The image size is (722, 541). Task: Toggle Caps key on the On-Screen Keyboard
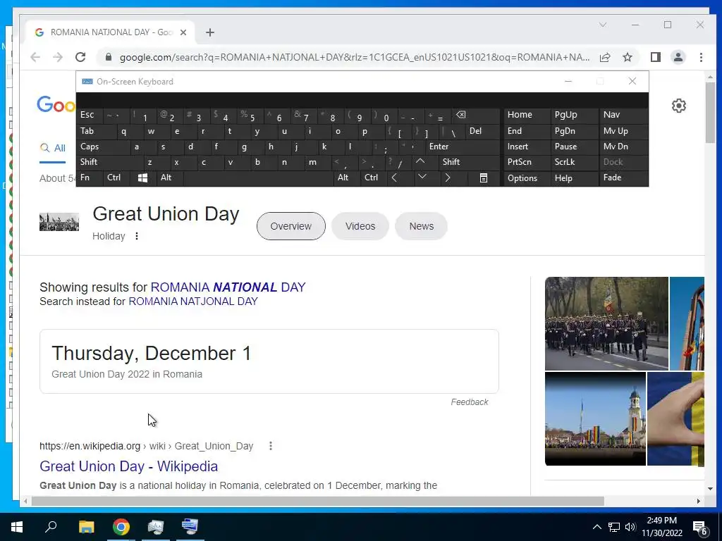click(103, 147)
